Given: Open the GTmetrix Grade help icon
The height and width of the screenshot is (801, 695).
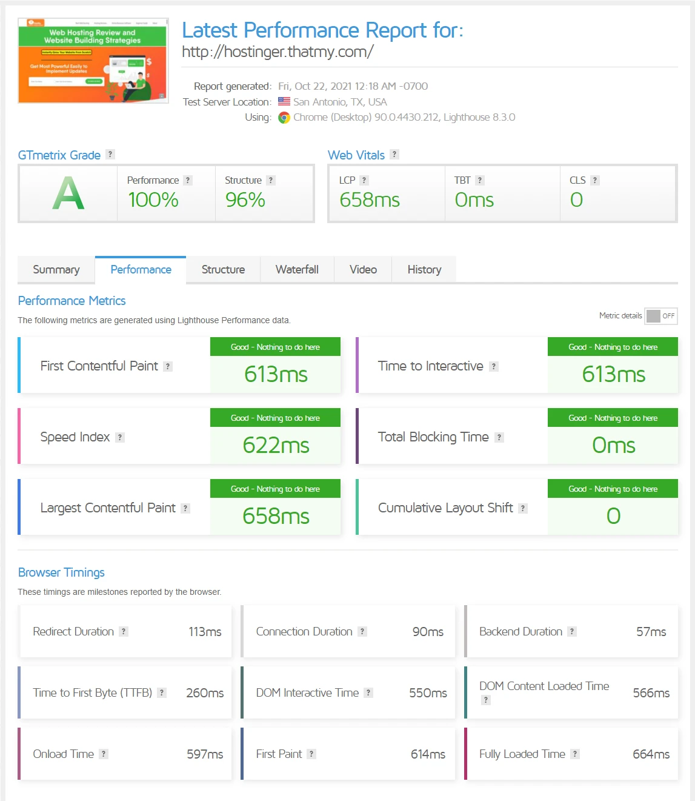Looking at the screenshot, I should tap(110, 154).
